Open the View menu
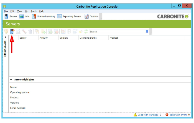Screen dimensions: 194x123 [x=20, y=11]
